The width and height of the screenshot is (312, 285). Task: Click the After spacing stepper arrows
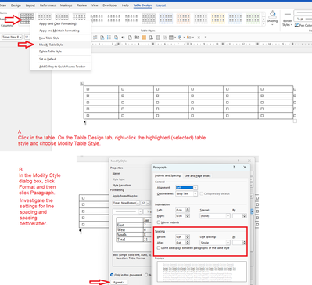click(188, 243)
